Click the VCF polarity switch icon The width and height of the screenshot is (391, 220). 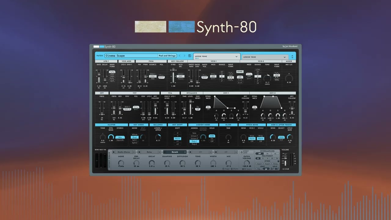tap(136, 108)
